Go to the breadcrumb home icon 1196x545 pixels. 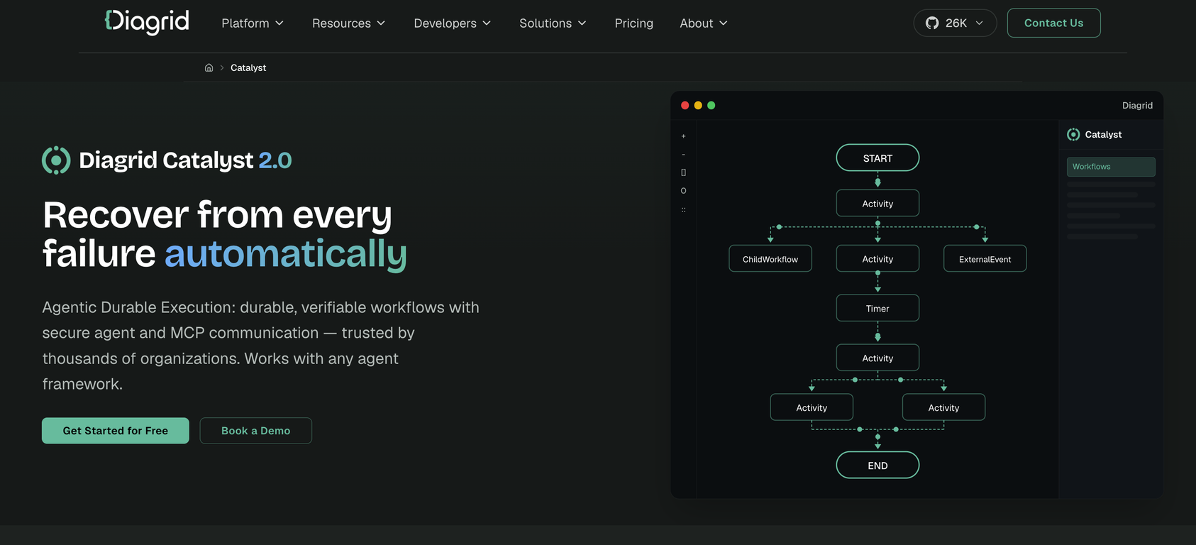(209, 67)
